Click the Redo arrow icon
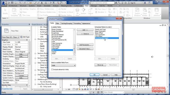The width and height of the screenshot is (170, 95). 25,3
